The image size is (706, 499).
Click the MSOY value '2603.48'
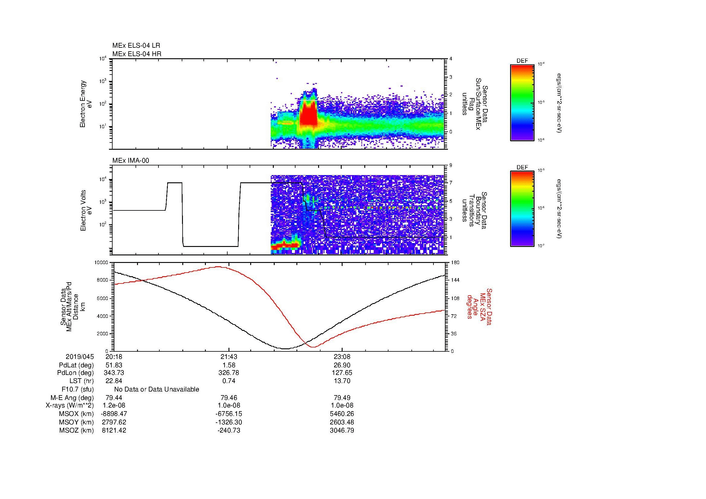(342, 422)
